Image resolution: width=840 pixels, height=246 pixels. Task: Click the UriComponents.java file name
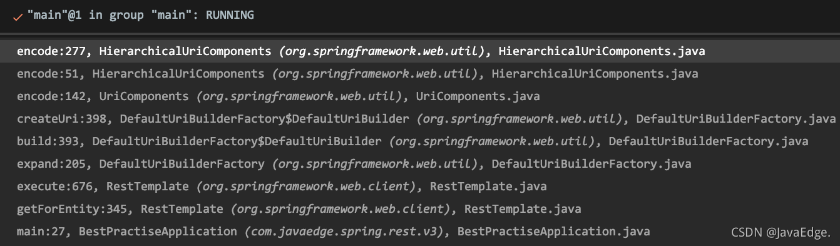click(x=478, y=96)
